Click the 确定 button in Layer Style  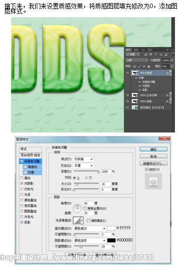tap(153, 149)
